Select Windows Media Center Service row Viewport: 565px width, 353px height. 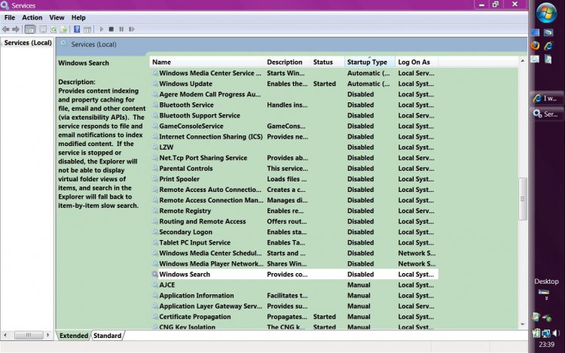[x=294, y=73]
